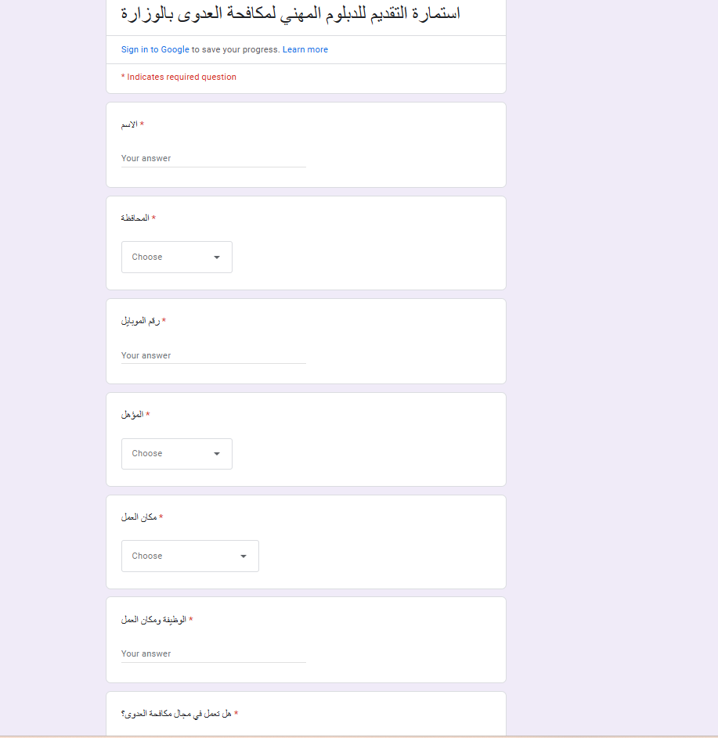
Task: Click the dropdown arrow under المؤهل
Action: [x=217, y=454]
